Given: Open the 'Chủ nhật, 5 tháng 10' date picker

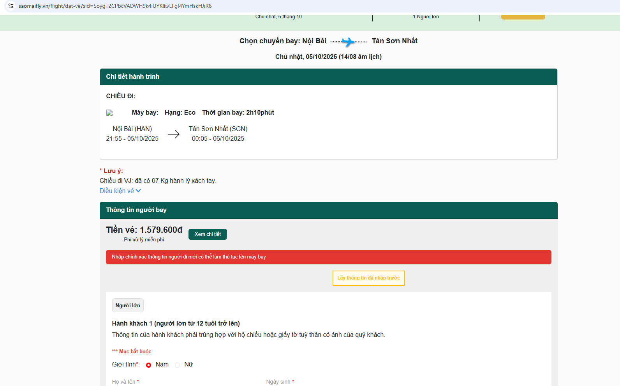Looking at the screenshot, I should pyautogui.click(x=278, y=17).
